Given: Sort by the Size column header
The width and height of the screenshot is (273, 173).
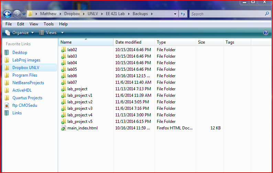Looking at the screenshot, I should point(209,42).
